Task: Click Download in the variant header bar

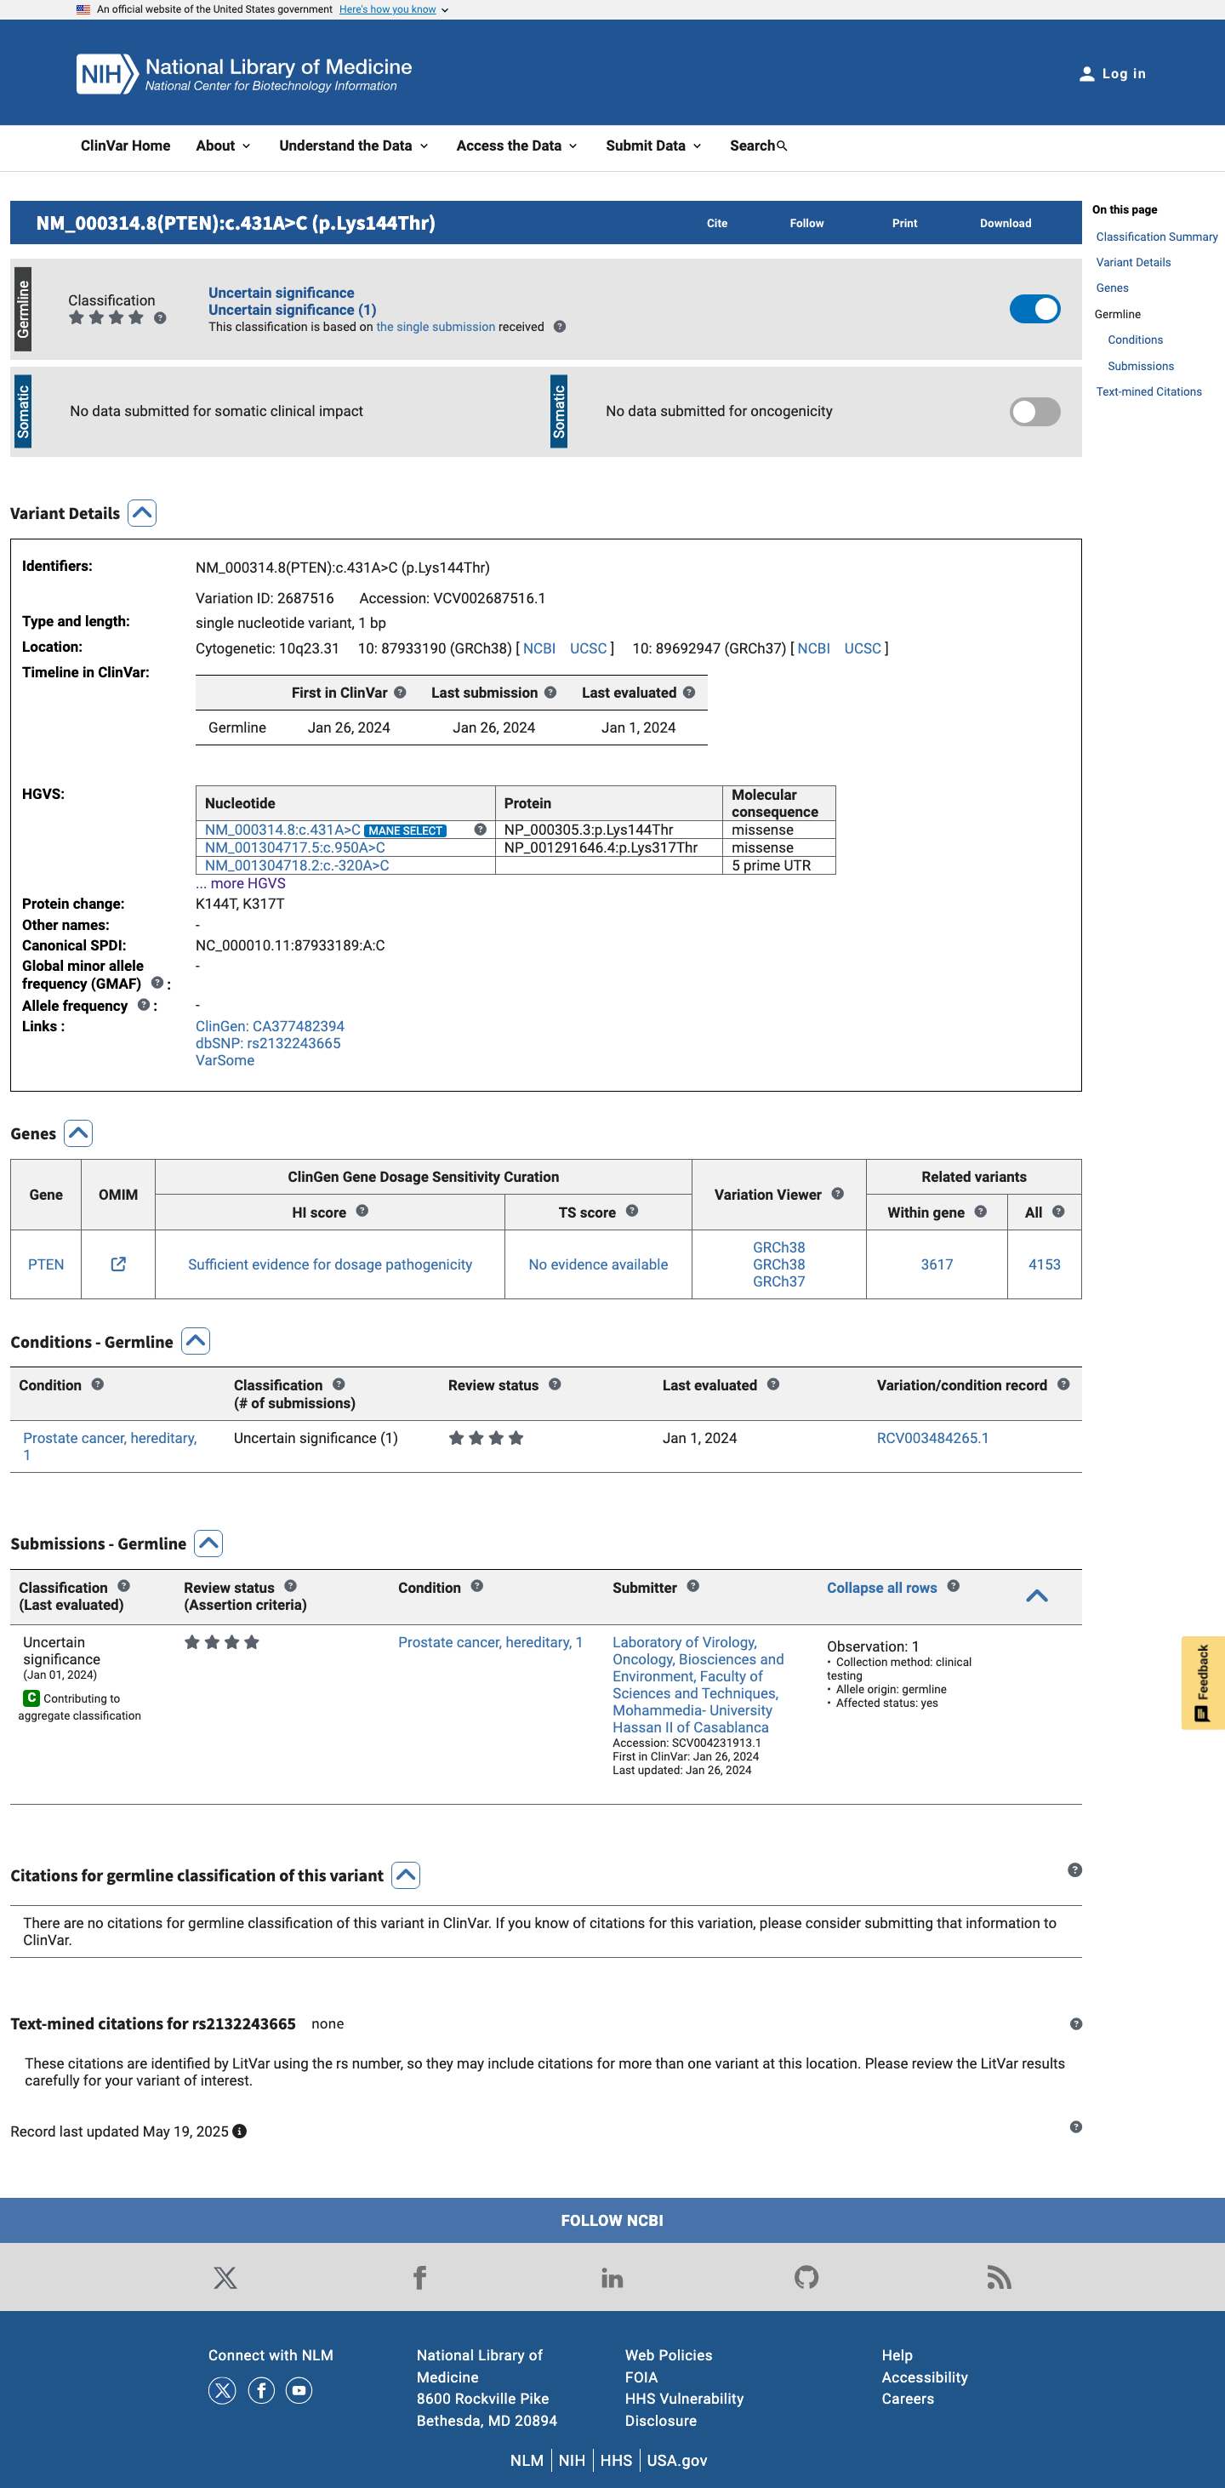Action: (1006, 223)
